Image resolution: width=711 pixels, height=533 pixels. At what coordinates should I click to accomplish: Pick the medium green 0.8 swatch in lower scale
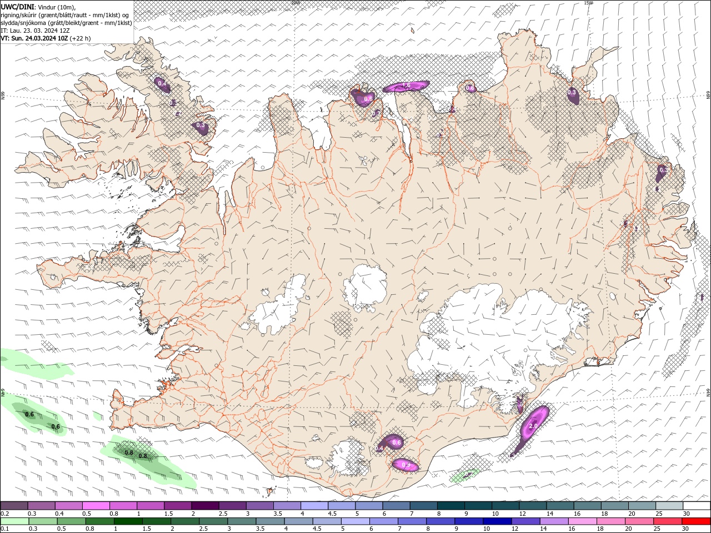[99, 521]
